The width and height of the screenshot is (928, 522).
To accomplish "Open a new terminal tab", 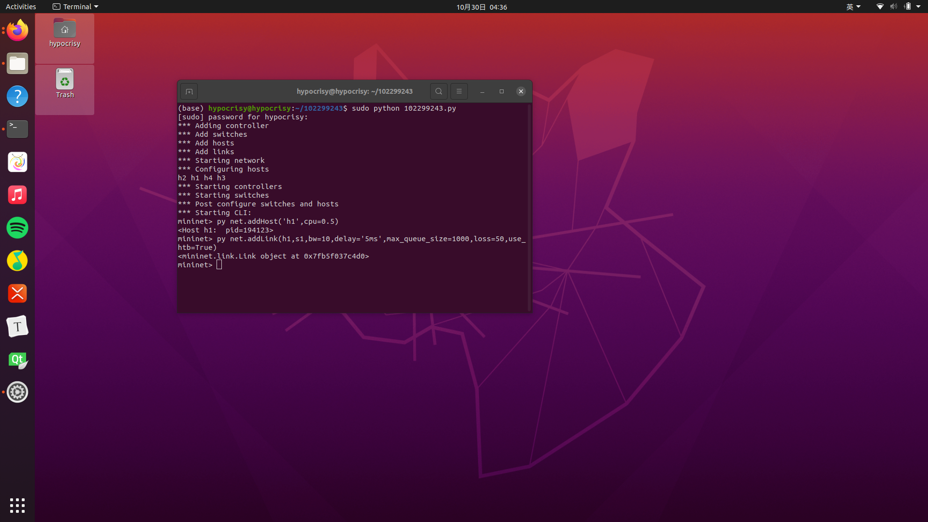I will click(189, 91).
